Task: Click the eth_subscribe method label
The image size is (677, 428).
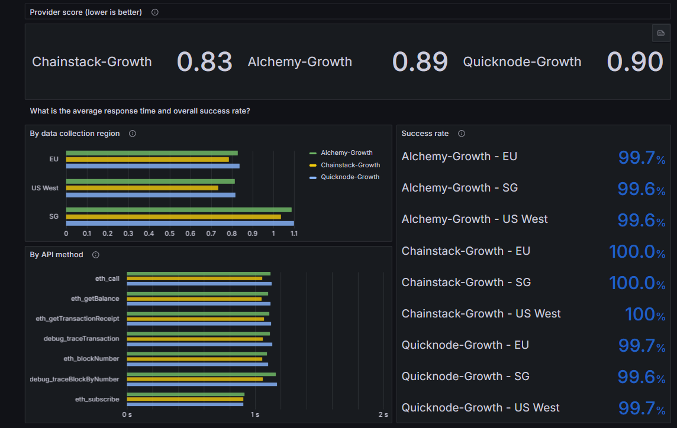Action: [97, 400]
